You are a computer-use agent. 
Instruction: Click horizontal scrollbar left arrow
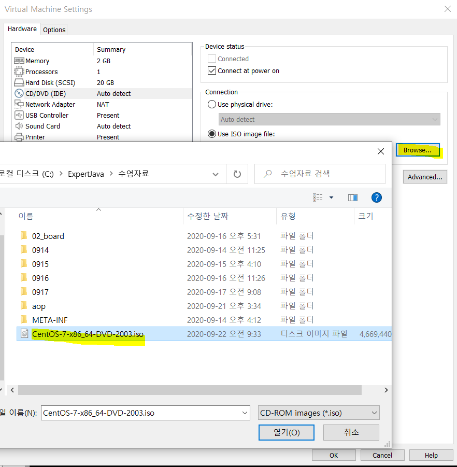point(12,390)
